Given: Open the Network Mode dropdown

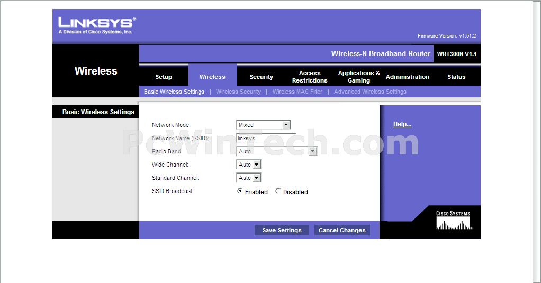Looking at the screenshot, I should pyautogui.click(x=264, y=125).
